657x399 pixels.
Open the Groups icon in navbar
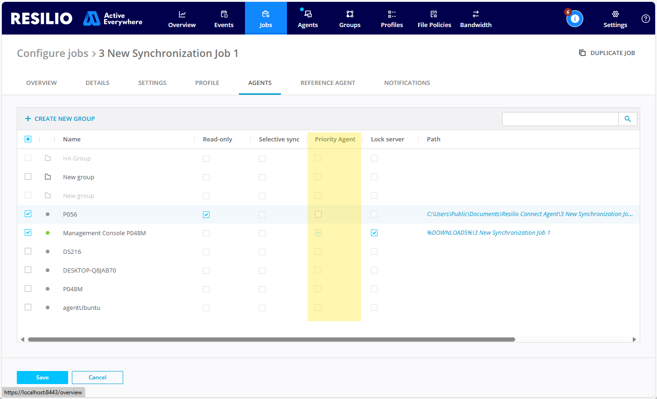point(350,14)
